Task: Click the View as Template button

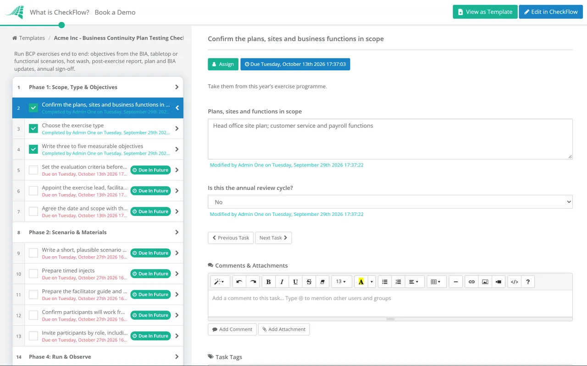Action: pos(485,12)
